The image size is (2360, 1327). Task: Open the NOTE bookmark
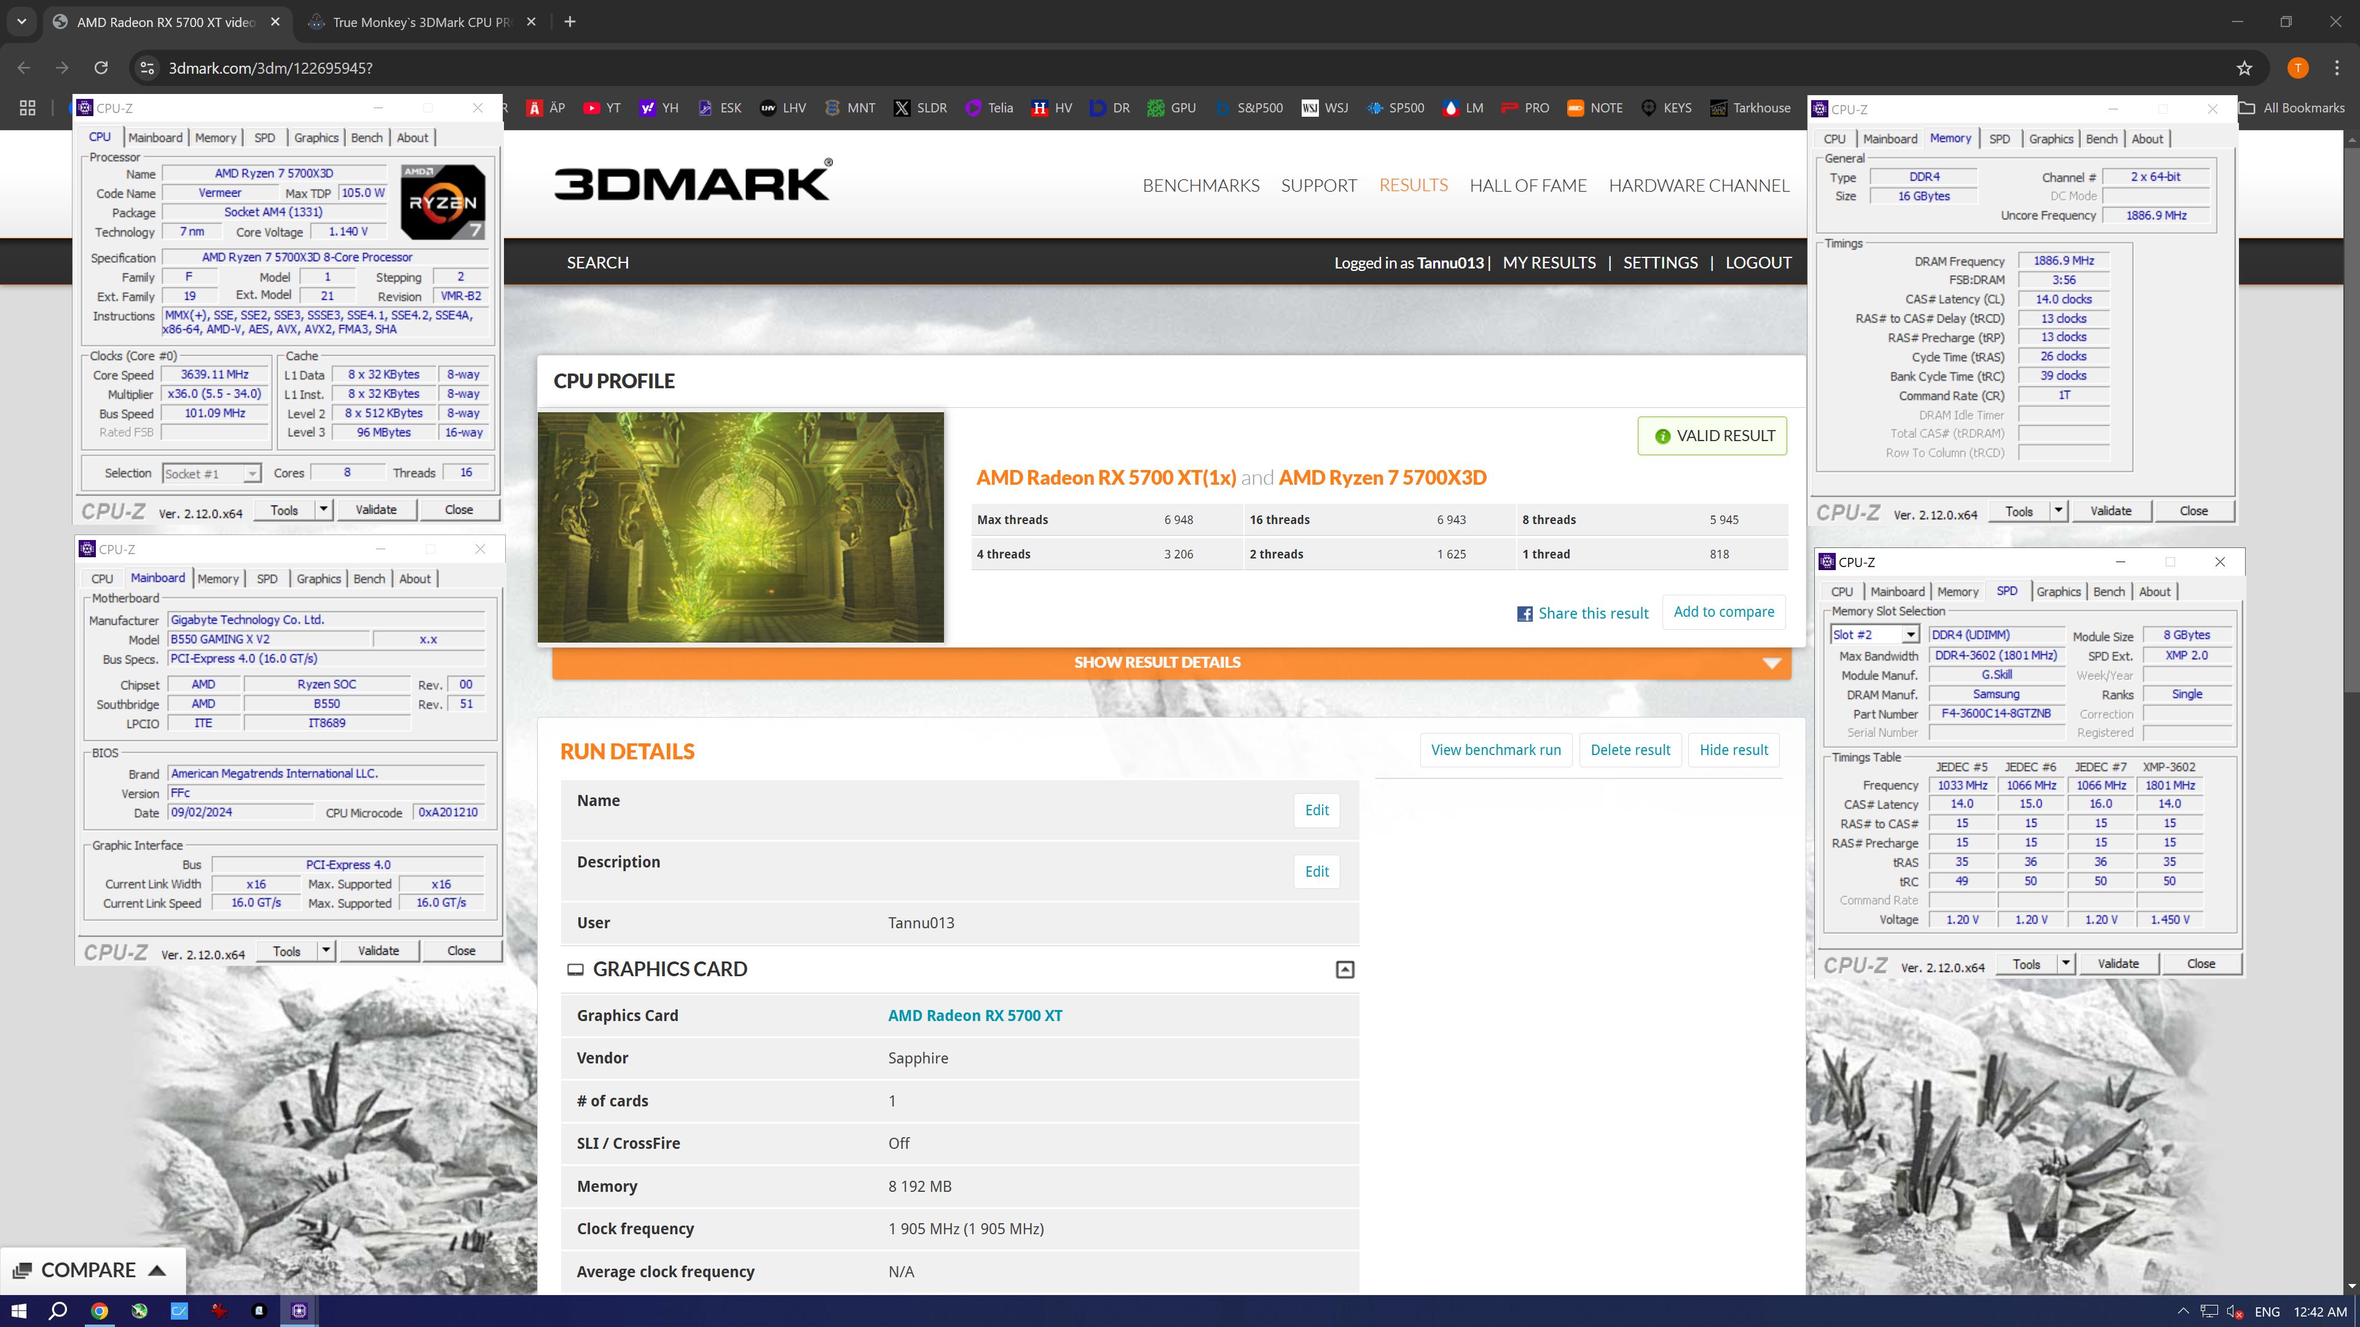click(x=1595, y=108)
